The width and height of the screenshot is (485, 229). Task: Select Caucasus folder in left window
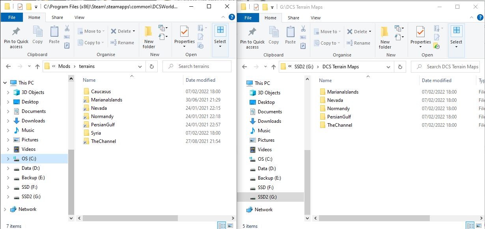pos(101,92)
